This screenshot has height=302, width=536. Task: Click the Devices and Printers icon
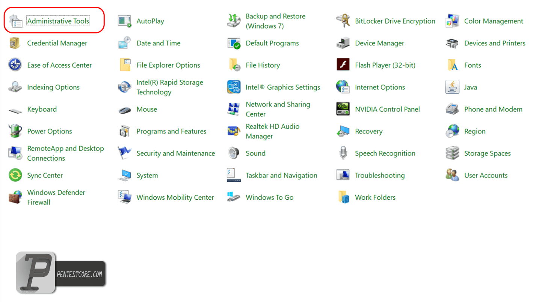point(453,43)
